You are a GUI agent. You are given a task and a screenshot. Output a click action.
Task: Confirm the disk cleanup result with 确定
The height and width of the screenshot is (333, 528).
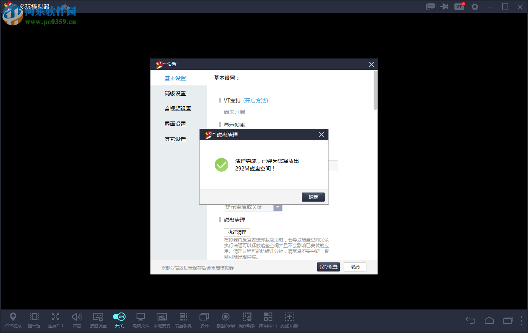pos(313,197)
